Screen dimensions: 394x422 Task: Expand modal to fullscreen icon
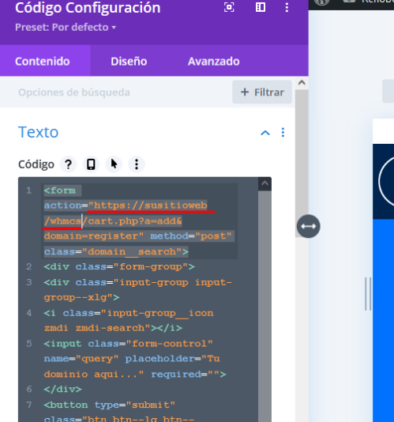229,7
